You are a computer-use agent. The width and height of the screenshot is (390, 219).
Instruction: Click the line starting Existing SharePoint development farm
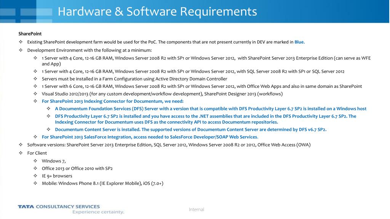[x=166, y=42]
